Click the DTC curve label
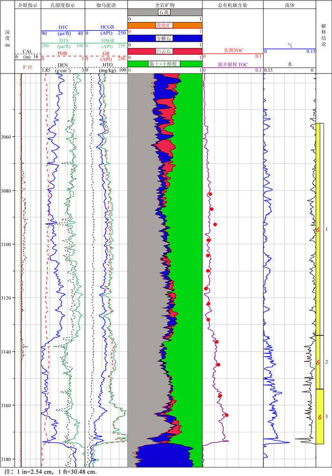Screen dimensions: 332x476 [x=63, y=28]
